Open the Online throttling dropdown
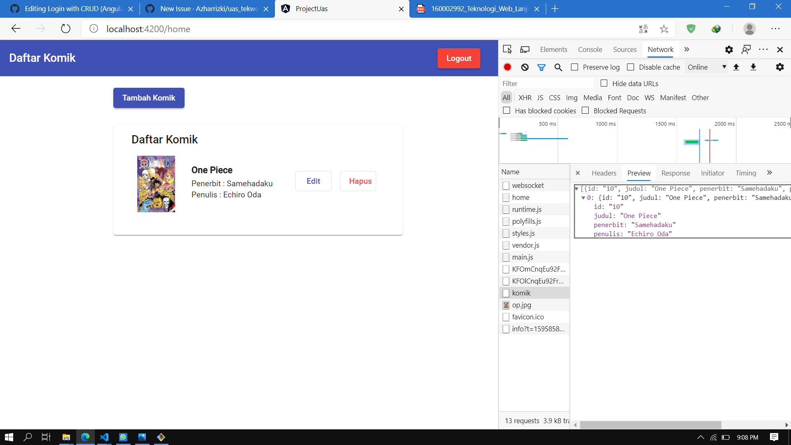791x445 pixels. (707, 67)
